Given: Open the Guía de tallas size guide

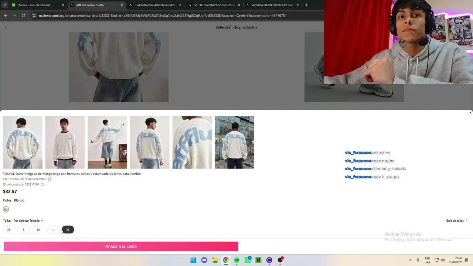Looking at the screenshot, I should pos(457,221).
